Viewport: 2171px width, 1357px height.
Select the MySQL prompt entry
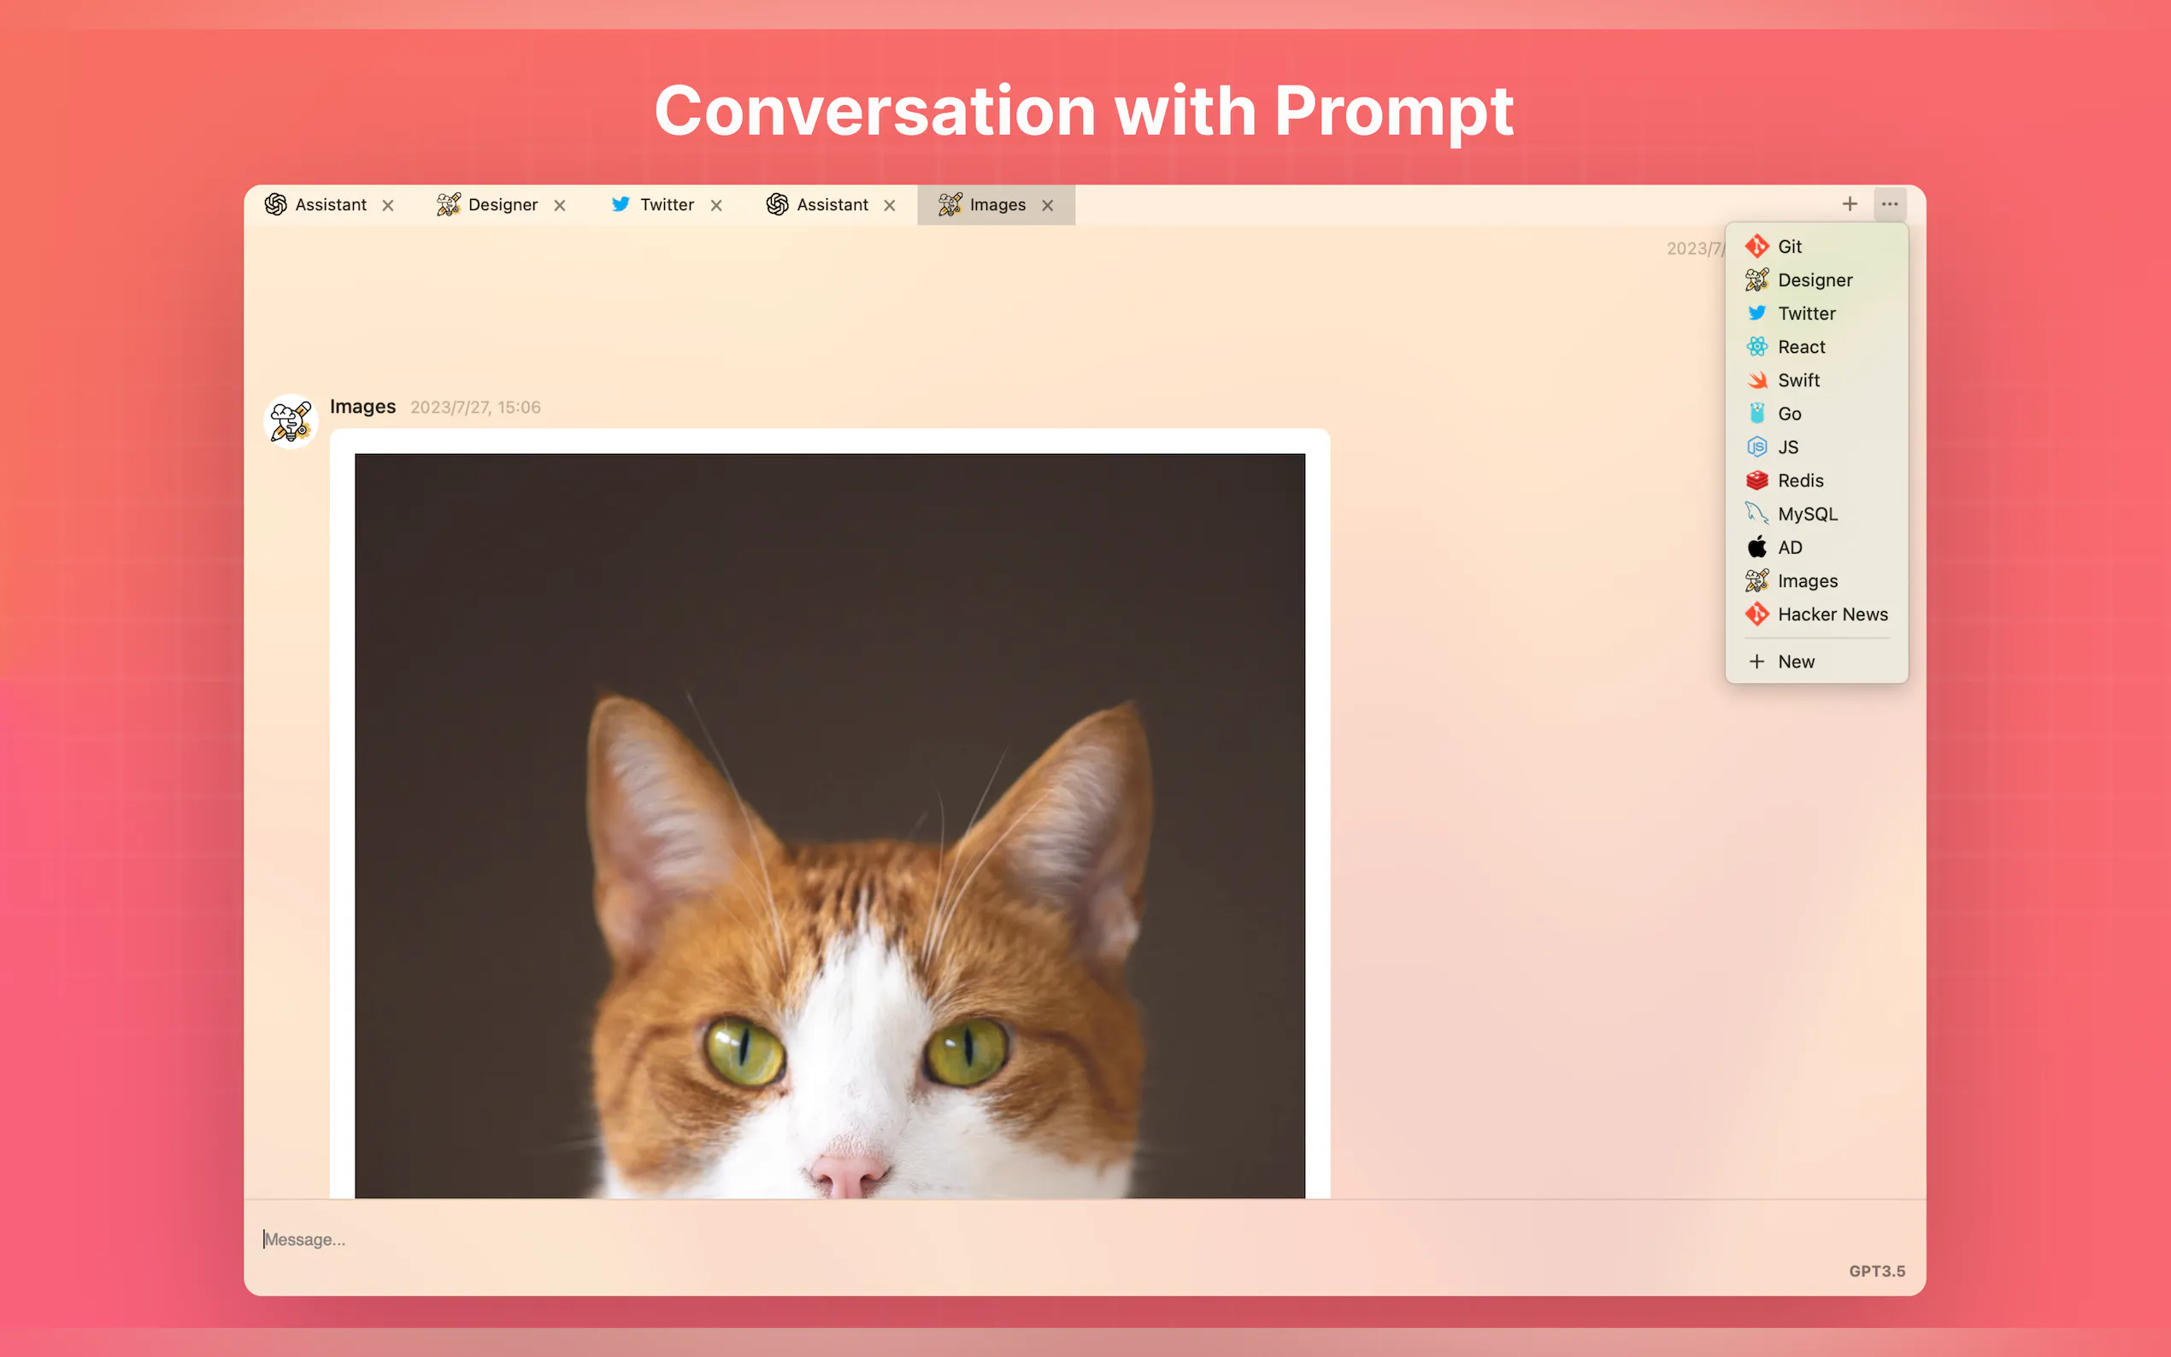coord(1816,514)
